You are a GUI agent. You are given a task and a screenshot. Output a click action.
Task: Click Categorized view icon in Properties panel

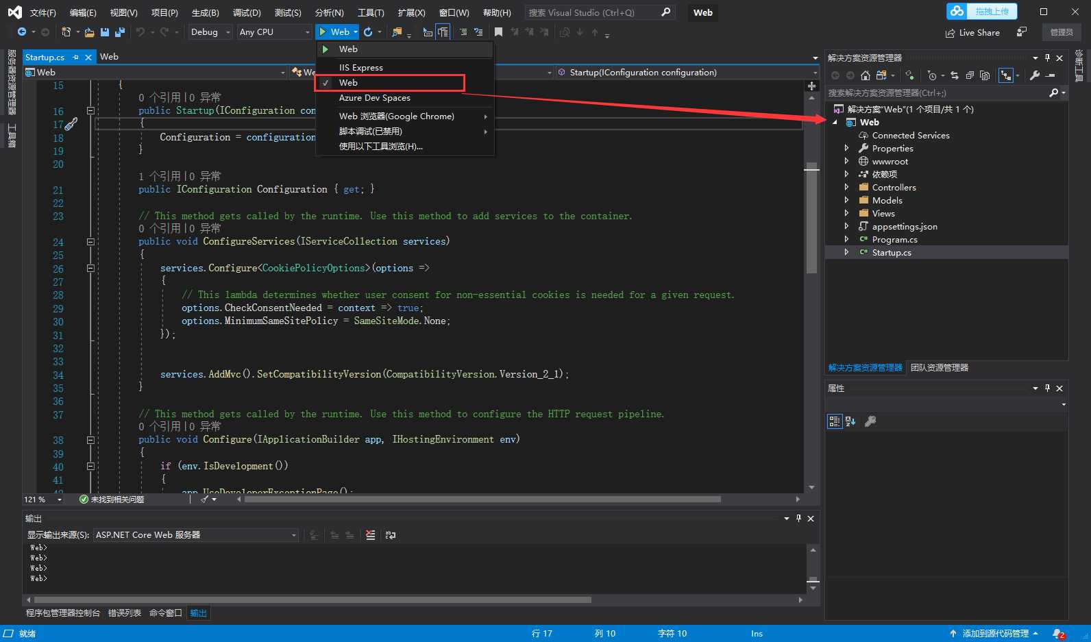[834, 421]
